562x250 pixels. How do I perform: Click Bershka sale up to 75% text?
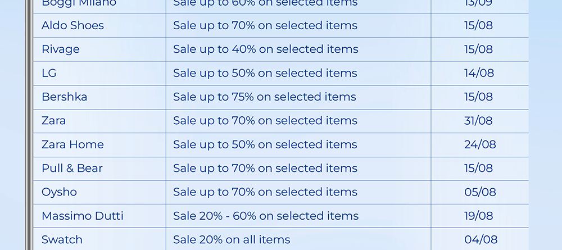[264, 97]
